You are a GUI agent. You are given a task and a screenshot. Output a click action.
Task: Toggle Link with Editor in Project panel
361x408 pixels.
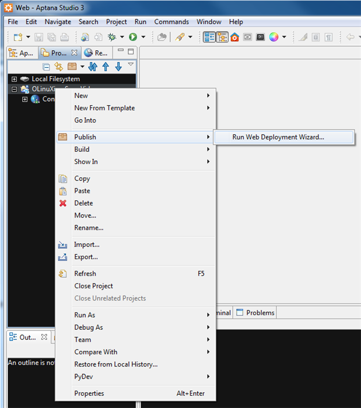click(58, 67)
